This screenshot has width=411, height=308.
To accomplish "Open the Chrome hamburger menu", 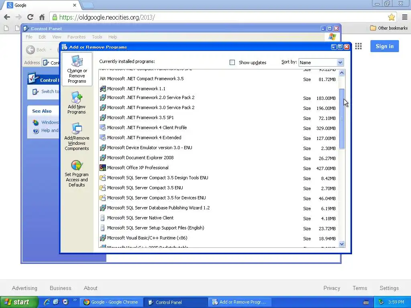I will pos(405,17).
